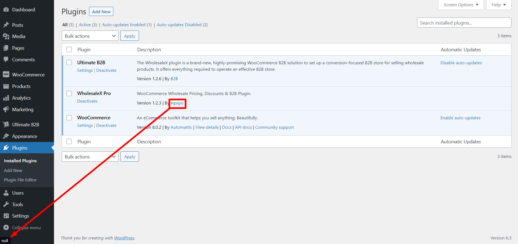
Task: Click the Media library icon
Action: click(6, 36)
